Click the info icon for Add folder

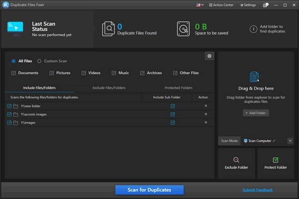(254, 29)
